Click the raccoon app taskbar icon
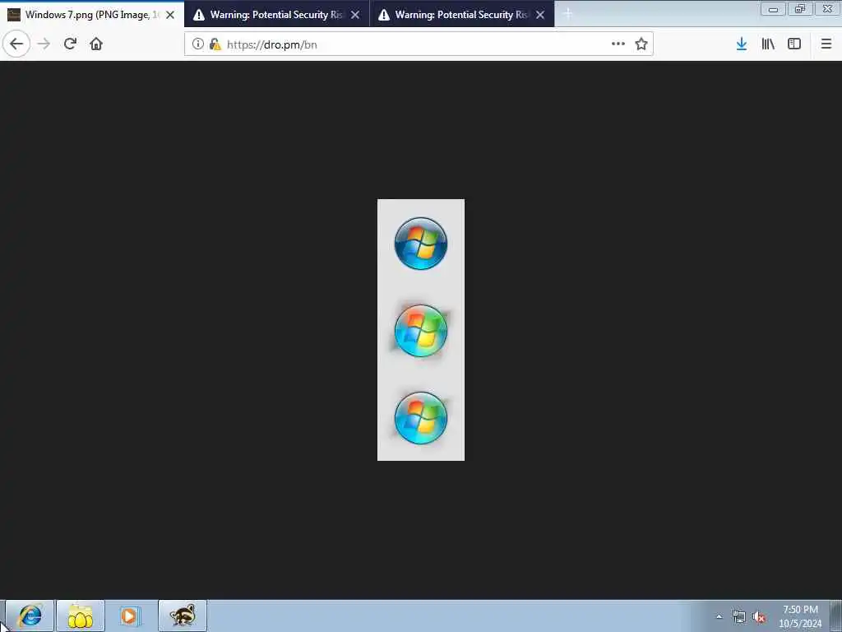 pos(183,616)
